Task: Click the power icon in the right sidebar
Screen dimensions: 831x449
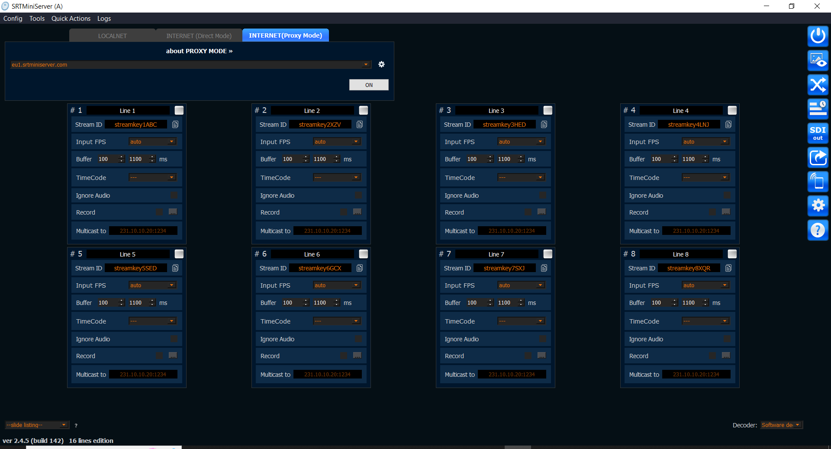Action: (818, 36)
